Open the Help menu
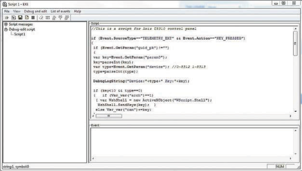The width and height of the screenshot is (302, 171). pyautogui.click(x=78, y=11)
